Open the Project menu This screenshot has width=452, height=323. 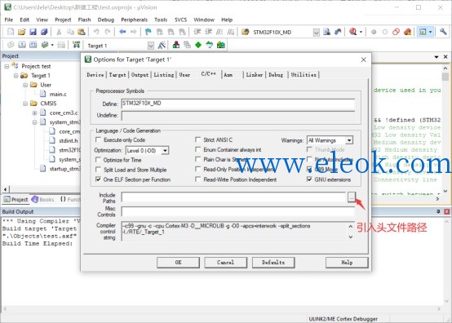click(x=63, y=20)
